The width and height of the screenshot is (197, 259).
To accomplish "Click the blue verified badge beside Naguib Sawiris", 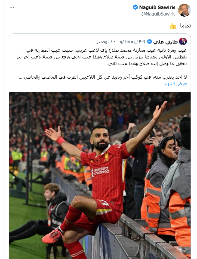I will click(x=135, y=7).
